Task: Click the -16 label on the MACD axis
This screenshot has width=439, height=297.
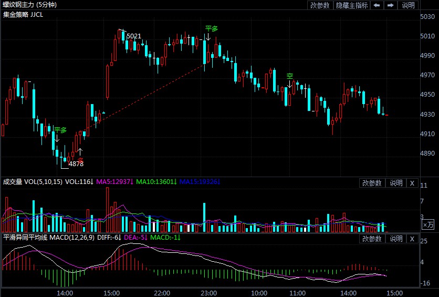Action: click(425, 283)
